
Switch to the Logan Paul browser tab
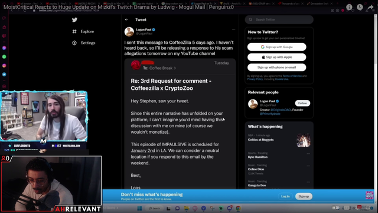pos(204,4)
